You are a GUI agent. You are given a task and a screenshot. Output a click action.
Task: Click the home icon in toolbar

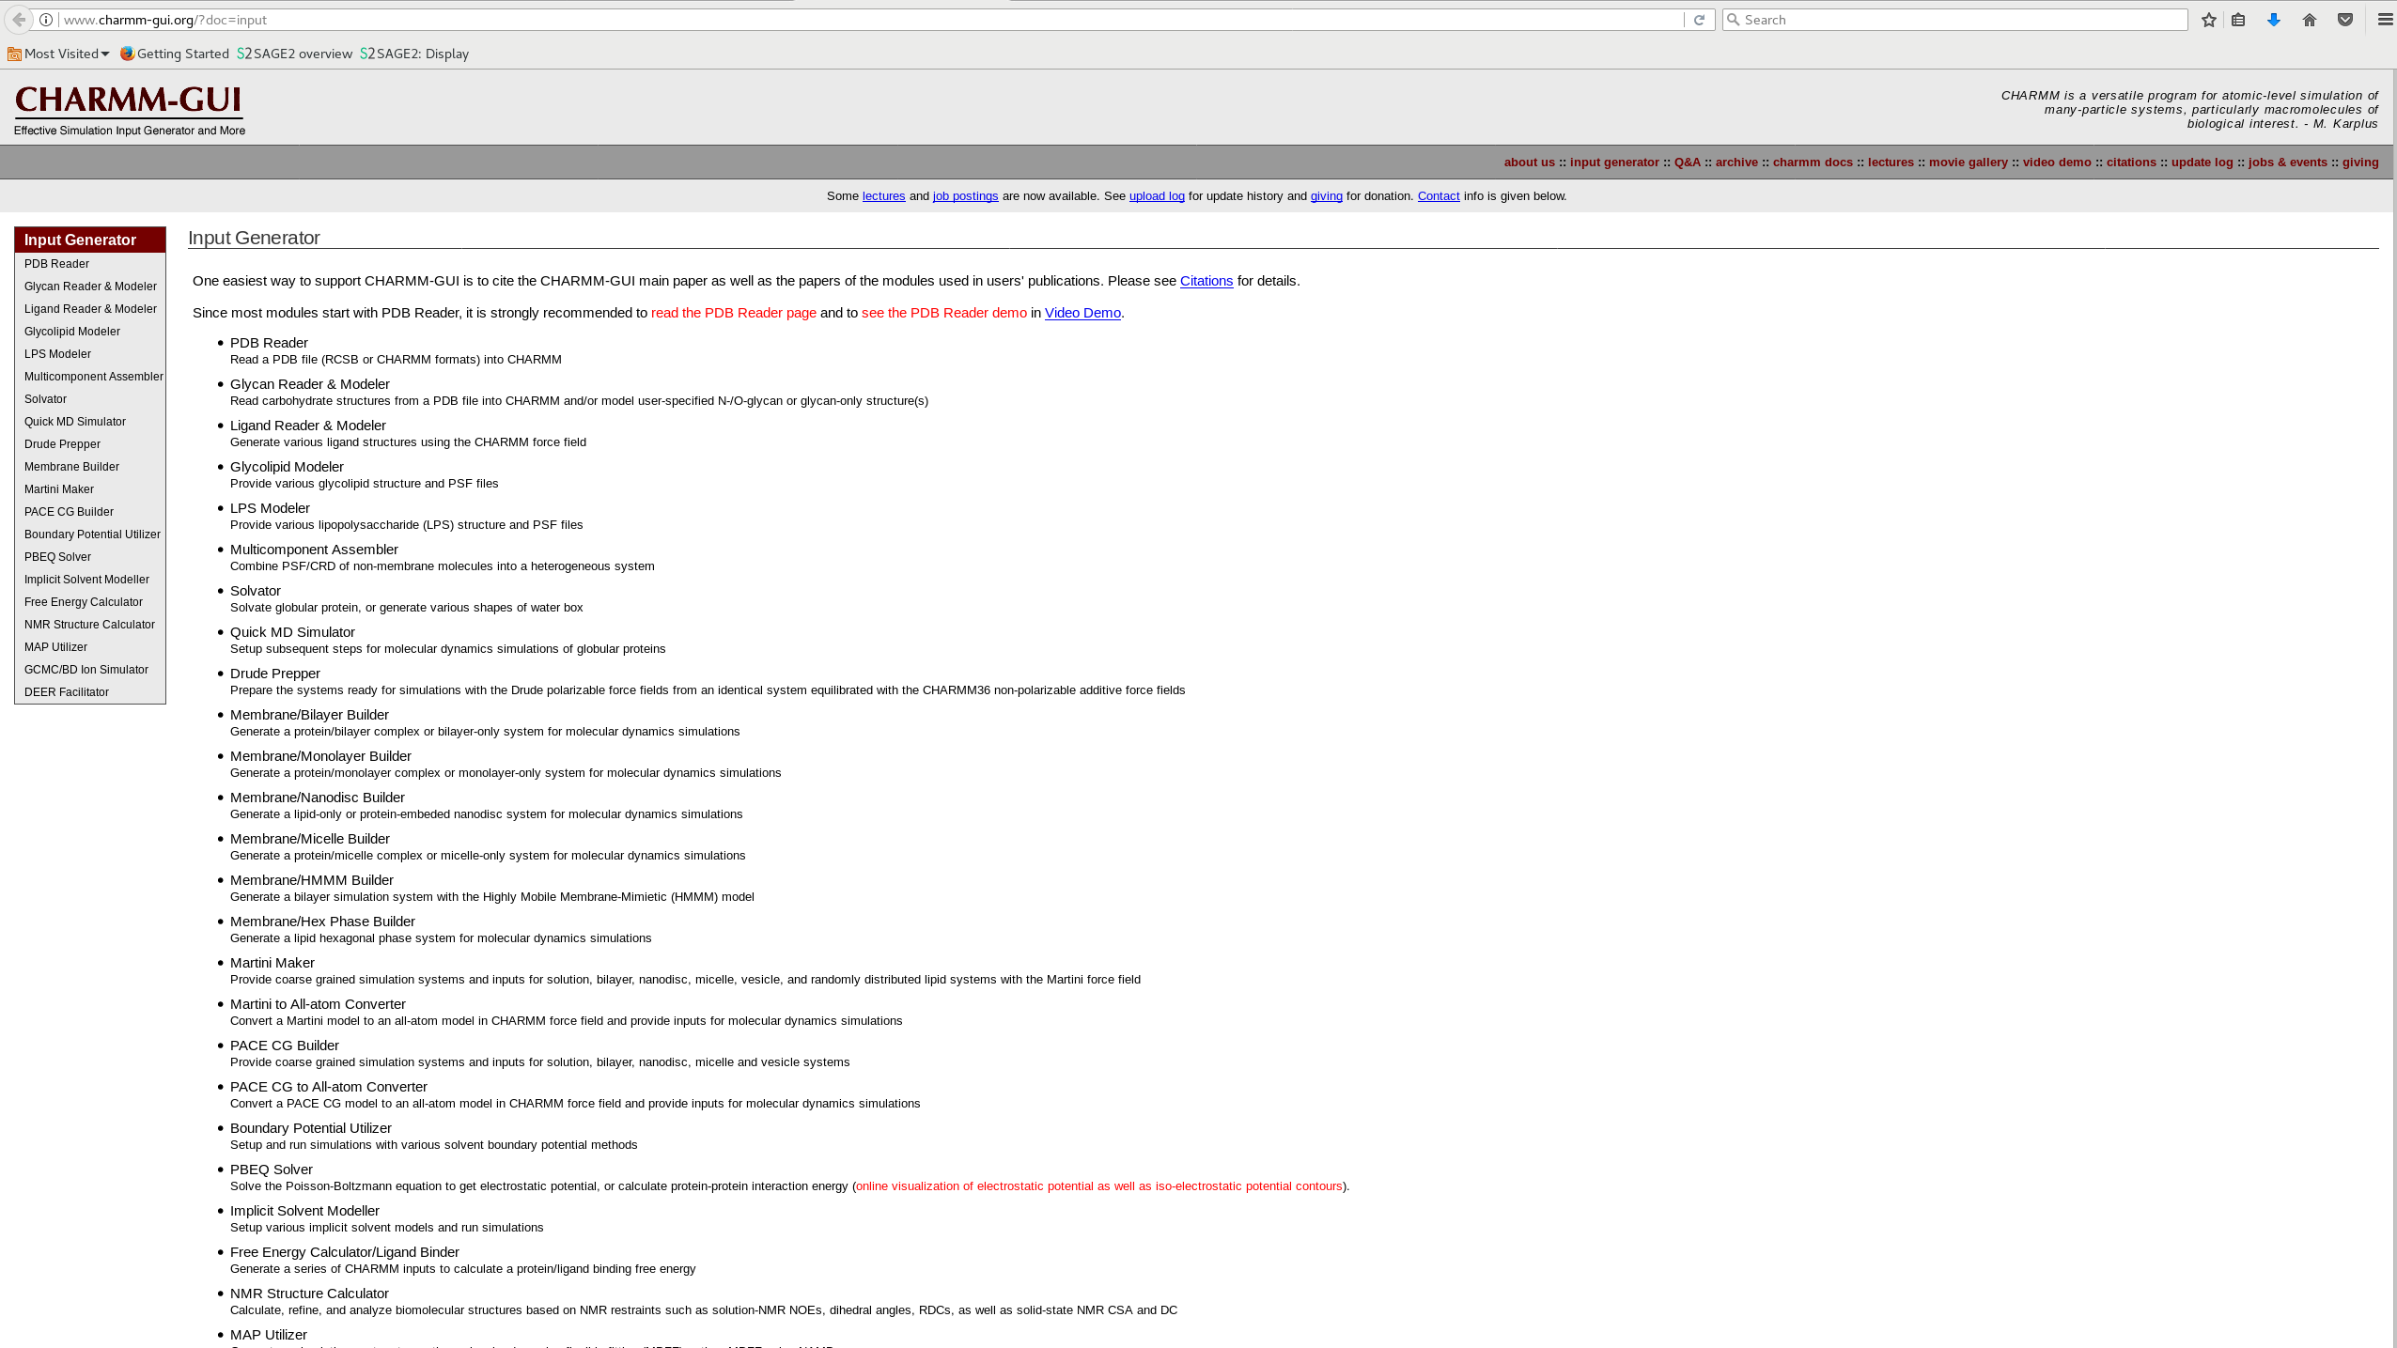(2310, 20)
